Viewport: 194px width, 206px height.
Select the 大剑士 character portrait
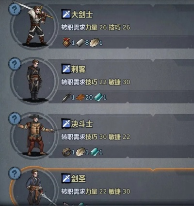tap(34, 25)
